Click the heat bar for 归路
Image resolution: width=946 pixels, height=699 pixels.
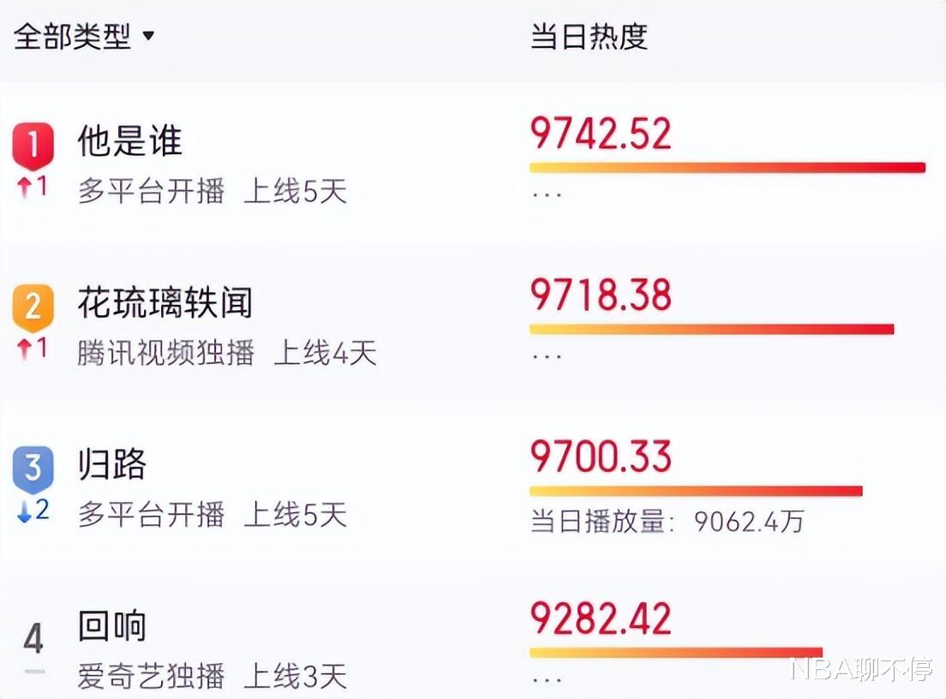click(x=696, y=491)
